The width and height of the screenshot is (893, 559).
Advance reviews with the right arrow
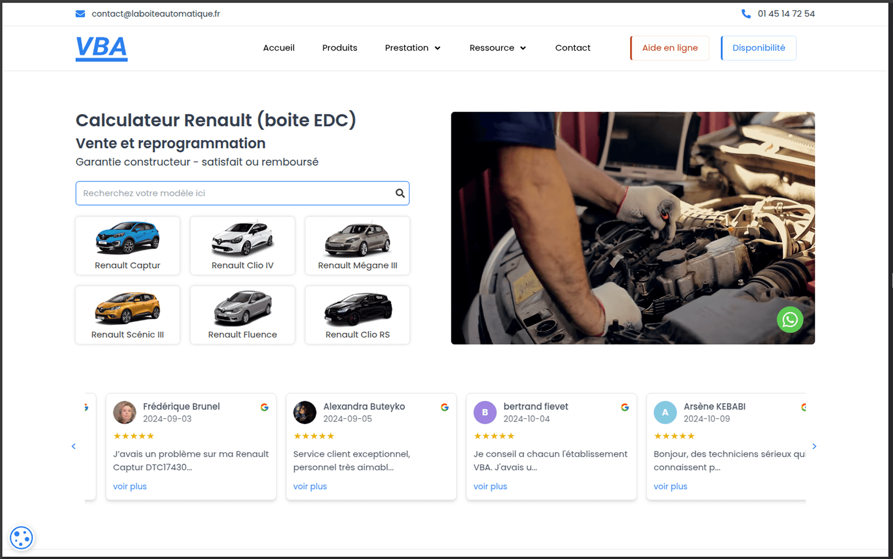814,446
